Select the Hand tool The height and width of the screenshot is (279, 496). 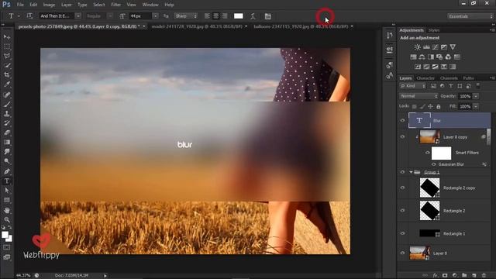pyautogui.click(x=7, y=210)
